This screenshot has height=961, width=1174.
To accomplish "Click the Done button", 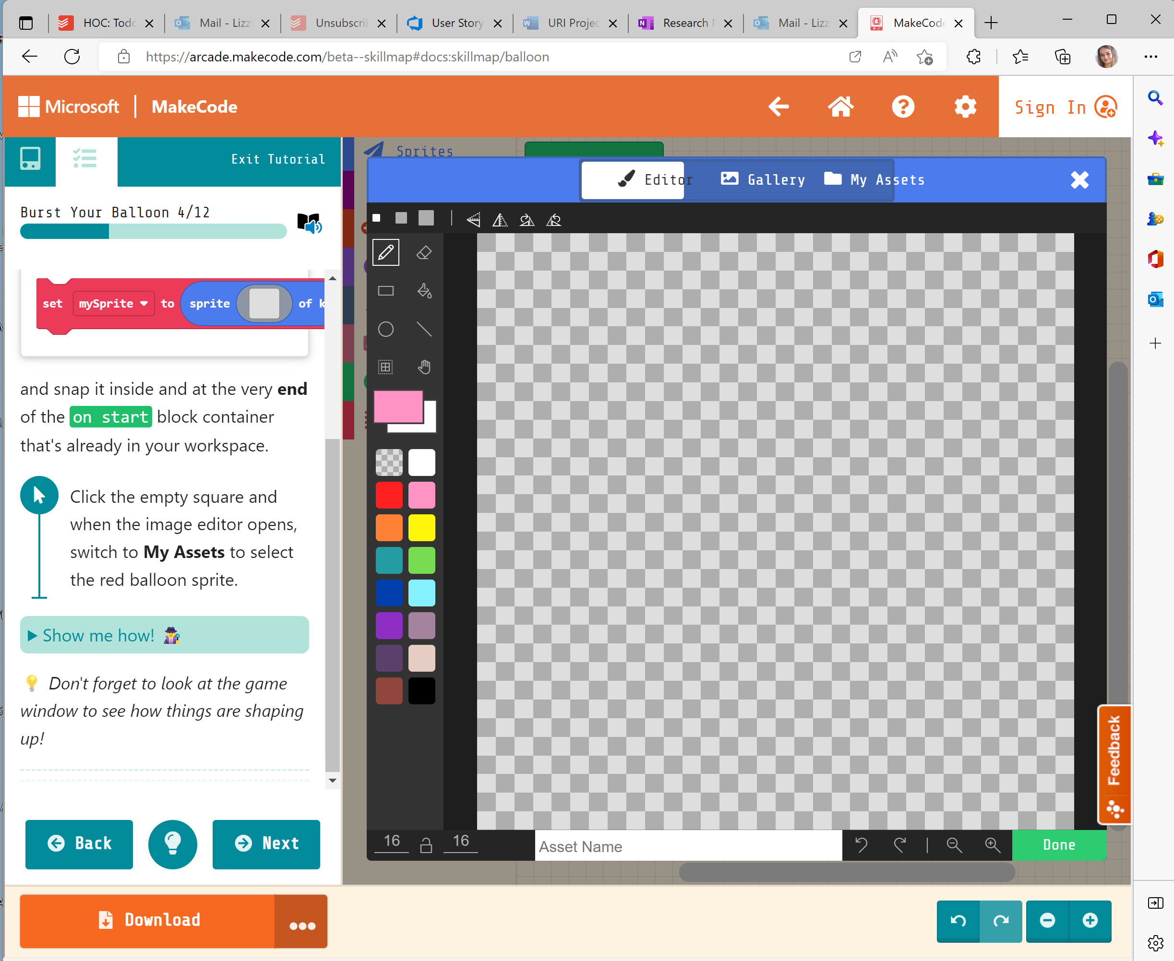I will click(1059, 845).
